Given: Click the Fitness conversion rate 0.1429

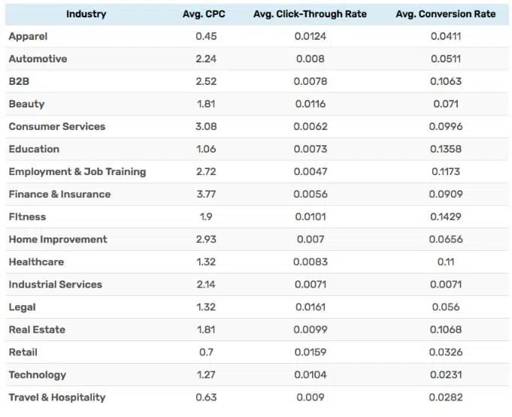Looking at the screenshot, I should click(446, 217).
